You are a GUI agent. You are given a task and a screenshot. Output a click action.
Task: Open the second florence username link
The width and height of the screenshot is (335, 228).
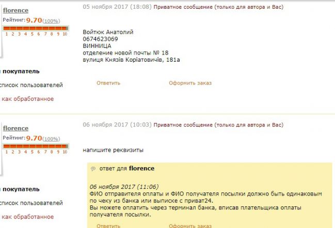pyautogui.click(x=15, y=128)
